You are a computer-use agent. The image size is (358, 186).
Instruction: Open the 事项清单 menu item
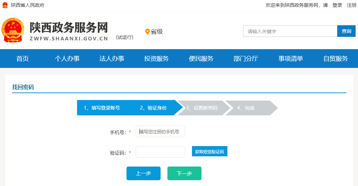290,59
